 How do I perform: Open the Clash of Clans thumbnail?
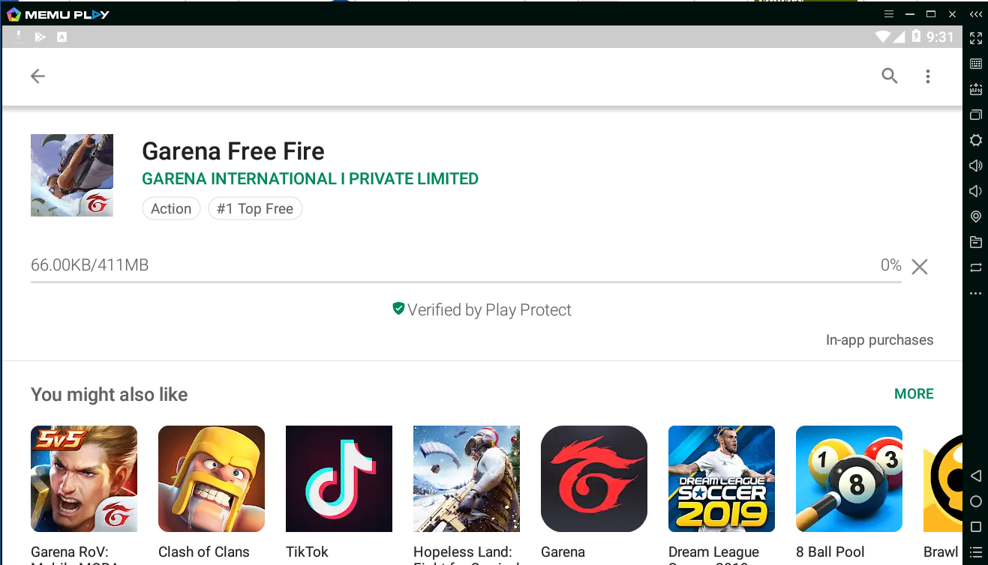[x=212, y=479]
